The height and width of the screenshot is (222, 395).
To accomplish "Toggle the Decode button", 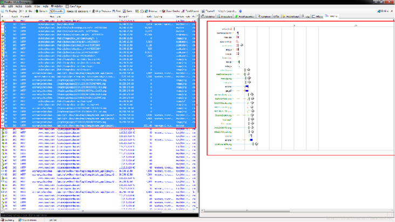I will (57, 11).
